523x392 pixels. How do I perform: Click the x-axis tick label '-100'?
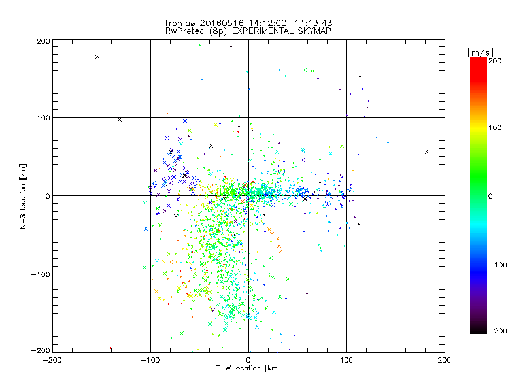pos(150,361)
